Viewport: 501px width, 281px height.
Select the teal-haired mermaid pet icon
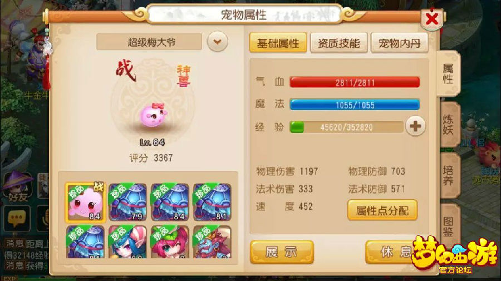(x=127, y=241)
